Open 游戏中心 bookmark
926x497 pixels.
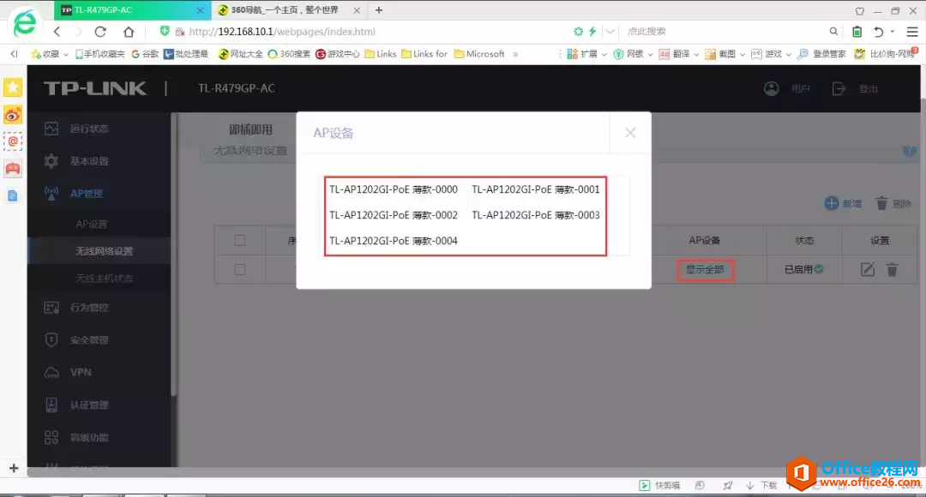coord(338,54)
